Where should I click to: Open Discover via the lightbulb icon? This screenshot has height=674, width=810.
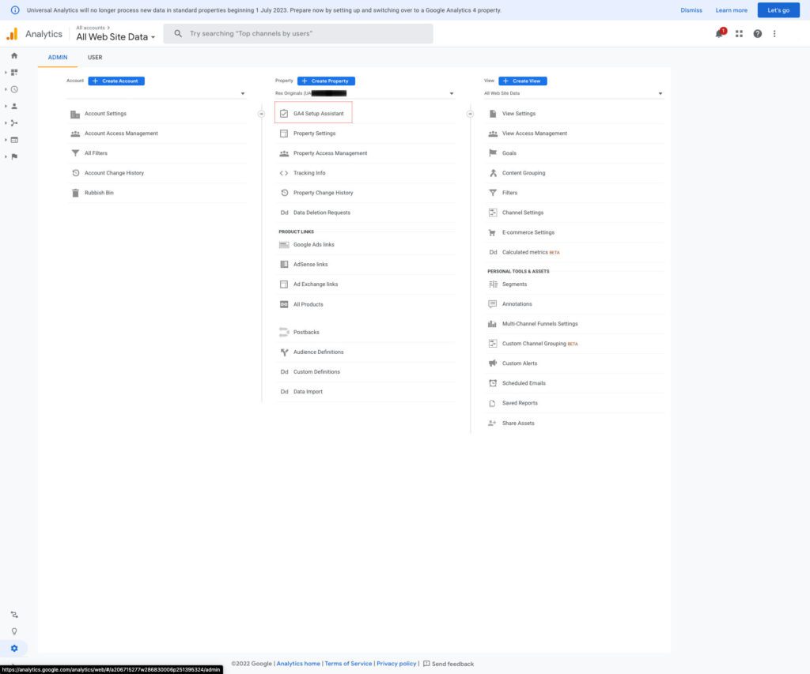click(13, 631)
